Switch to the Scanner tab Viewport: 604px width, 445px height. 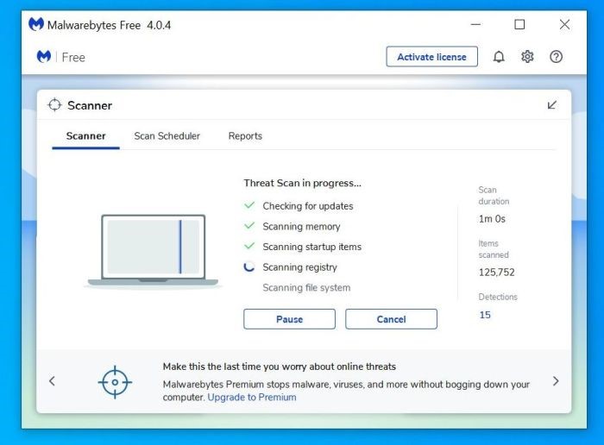(x=86, y=136)
